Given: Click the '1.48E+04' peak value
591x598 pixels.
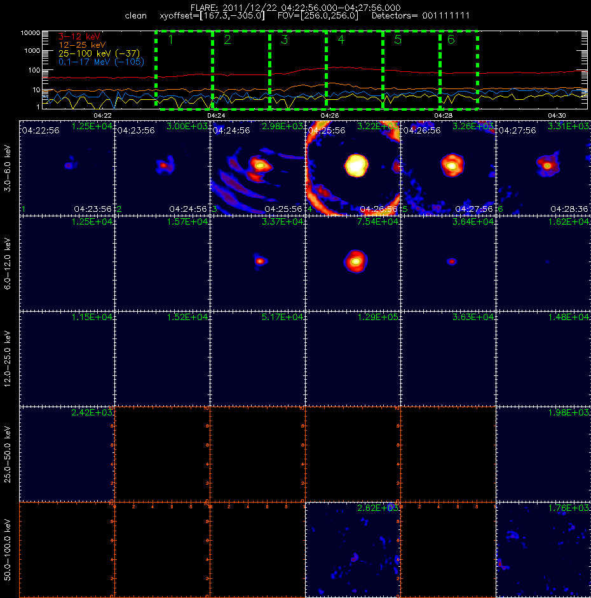Looking at the screenshot, I should coord(569,317).
